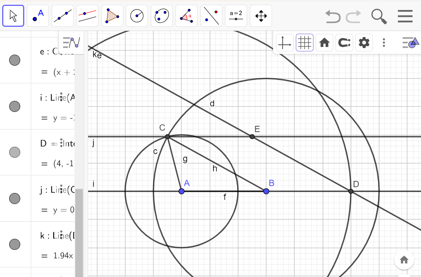
Task: Toggle visibility of line j
Action: click(x=15, y=198)
